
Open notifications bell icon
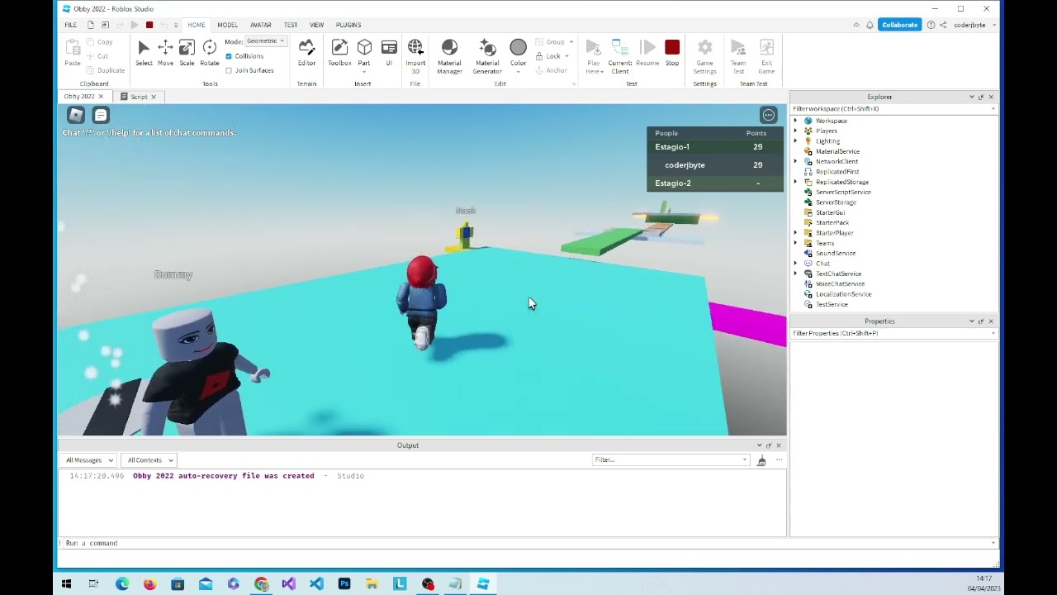click(870, 25)
